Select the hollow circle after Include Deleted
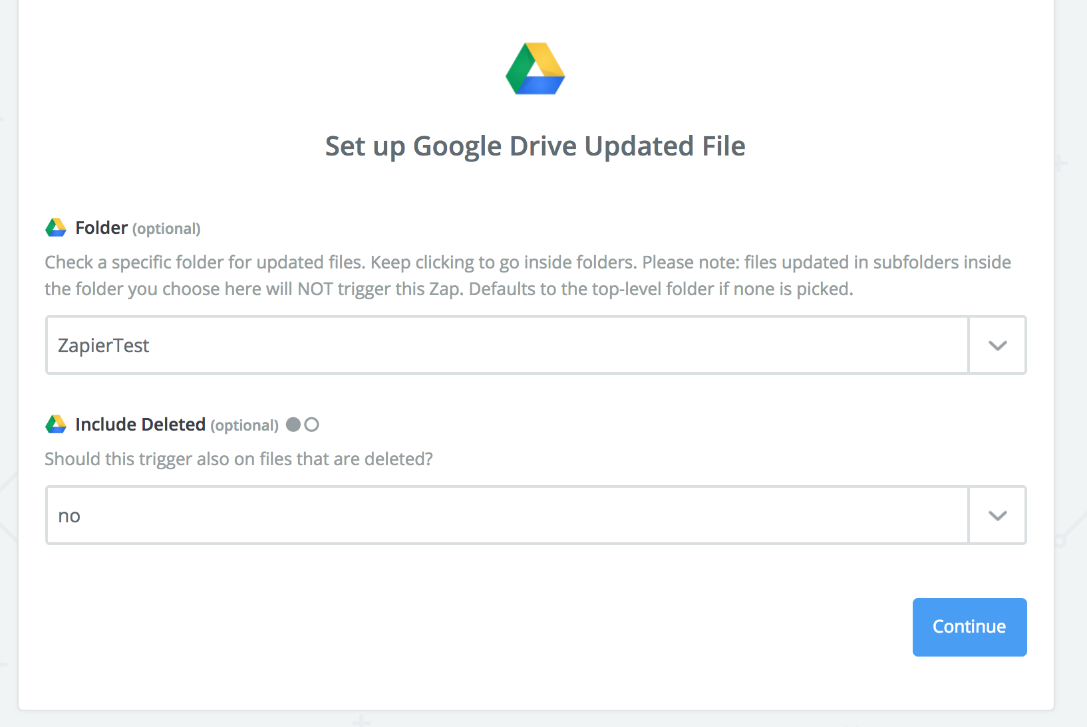Viewport: 1087px width, 727px height. [x=311, y=425]
